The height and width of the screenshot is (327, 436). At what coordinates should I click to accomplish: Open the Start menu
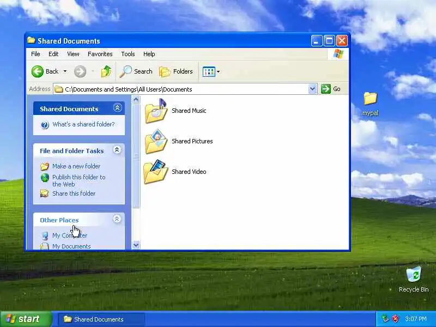click(26, 319)
